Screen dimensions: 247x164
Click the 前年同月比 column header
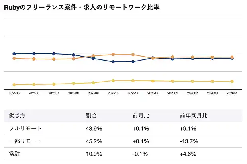pyautogui.click(x=194, y=116)
